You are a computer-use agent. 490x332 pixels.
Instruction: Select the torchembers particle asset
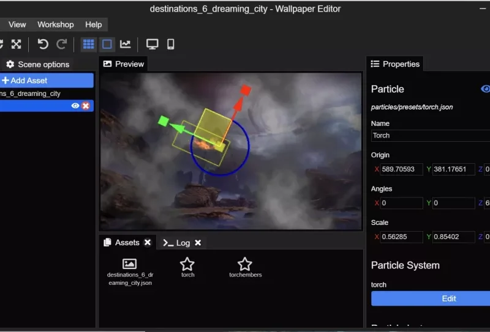[245, 267]
